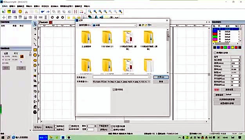The width and height of the screenshot is (245, 140).
Task: Pick the yellow color swatch in pen palette
Action: 232,47
